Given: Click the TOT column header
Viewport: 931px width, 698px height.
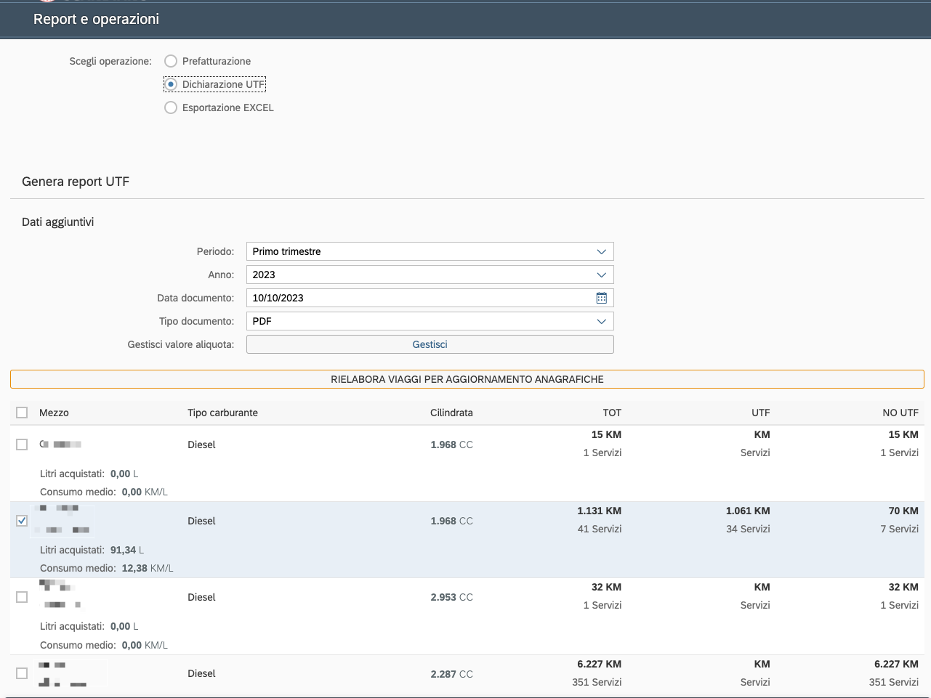Looking at the screenshot, I should (611, 413).
